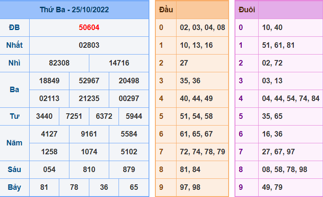Click Đuôi values 16, 36
323x197 pixels.
[x=272, y=134]
